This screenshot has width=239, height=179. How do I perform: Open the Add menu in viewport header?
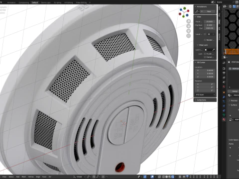18,177
